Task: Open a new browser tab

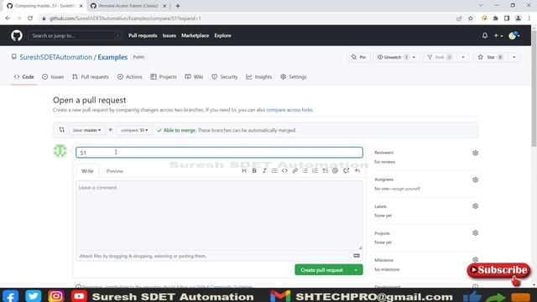Action: click(x=178, y=6)
